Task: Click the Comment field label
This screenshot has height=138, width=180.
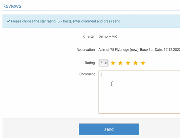Action: coord(87,74)
